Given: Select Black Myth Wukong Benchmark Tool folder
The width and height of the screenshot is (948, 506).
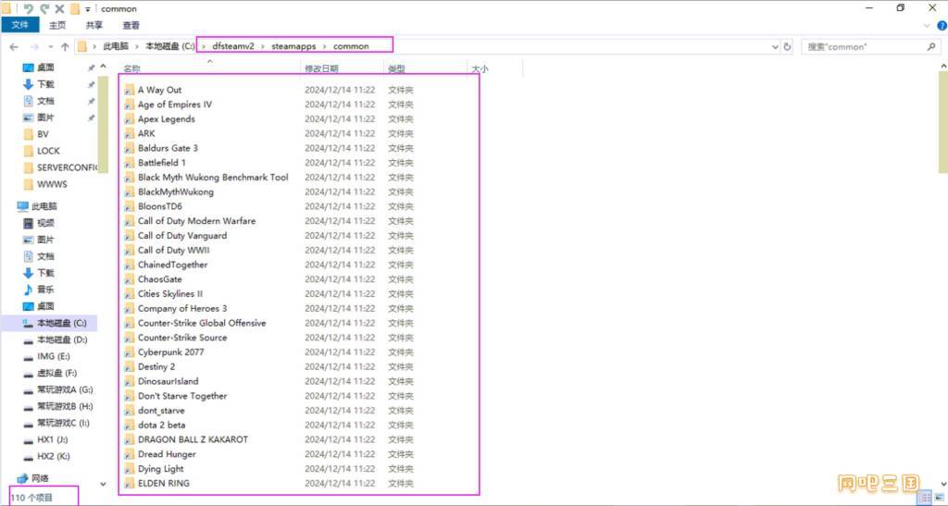Looking at the screenshot, I should click(x=214, y=178).
